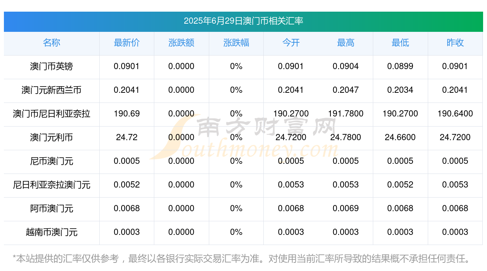Select 越南币澳门元 昨收 value 0.0003
The width and height of the screenshot is (487, 271).
click(x=455, y=232)
